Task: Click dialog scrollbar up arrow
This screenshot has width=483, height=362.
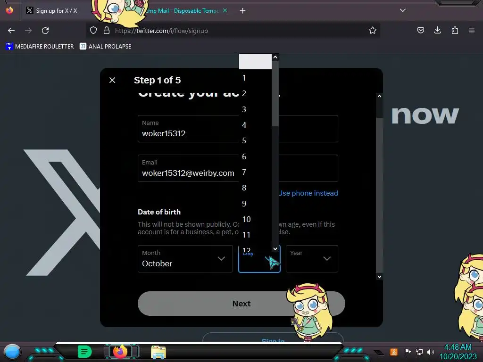Action: (x=380, y=96)
